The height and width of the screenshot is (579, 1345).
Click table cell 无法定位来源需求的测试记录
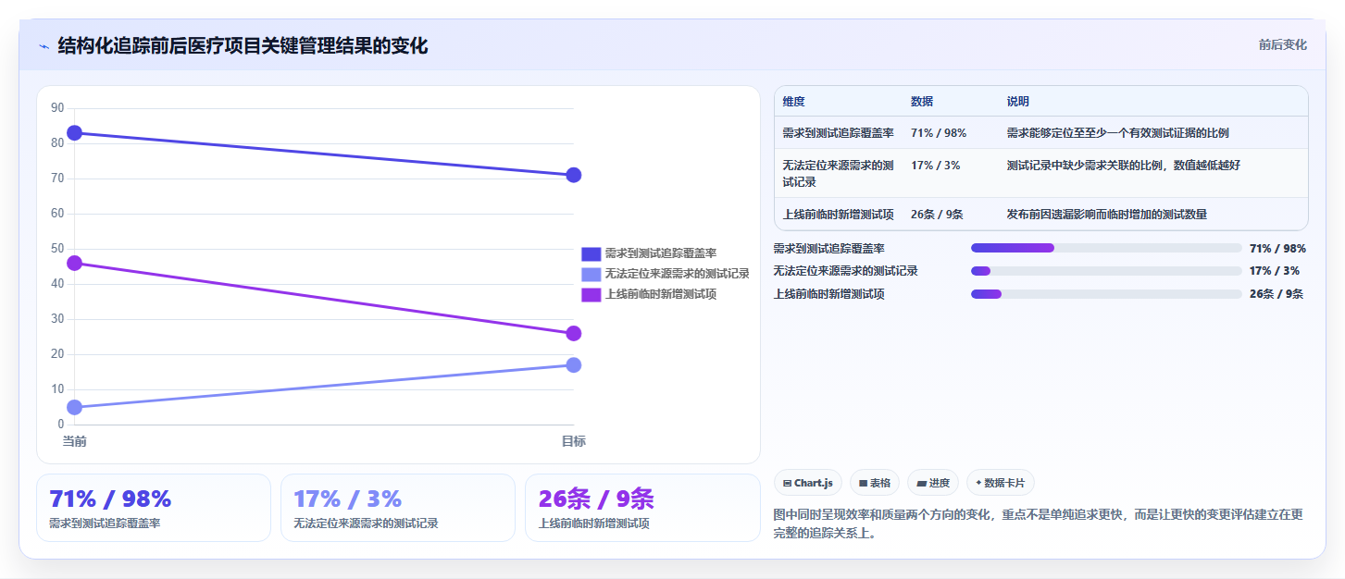(x=838, y=173)
